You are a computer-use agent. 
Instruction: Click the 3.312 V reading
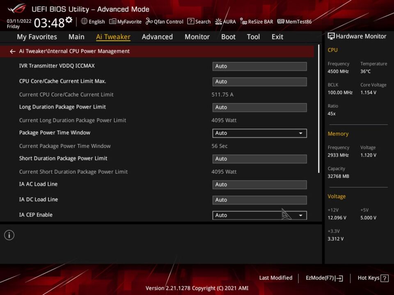click(x=335, y=239)
